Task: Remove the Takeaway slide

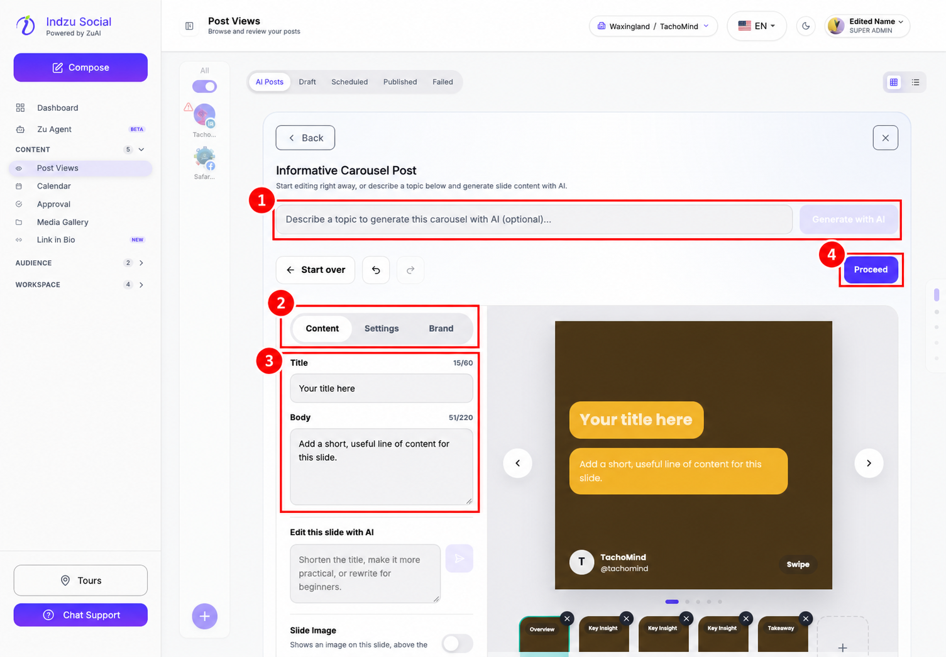Action: click(x=805, y=619)
